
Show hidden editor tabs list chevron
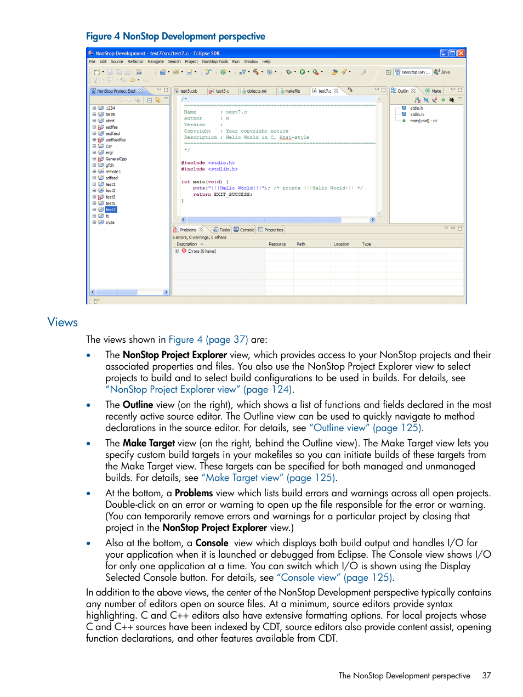pos(350,90)
